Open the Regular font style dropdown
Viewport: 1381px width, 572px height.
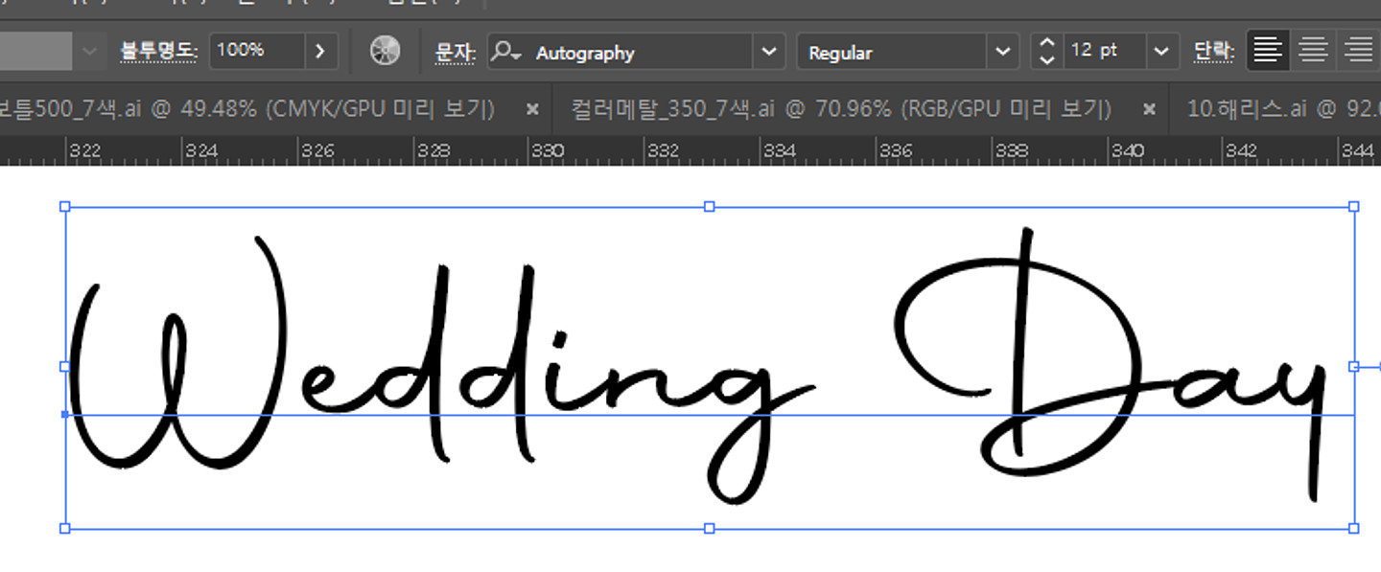tap(1002, 52)
